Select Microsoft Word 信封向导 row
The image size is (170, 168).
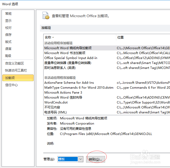pos(107,98)
